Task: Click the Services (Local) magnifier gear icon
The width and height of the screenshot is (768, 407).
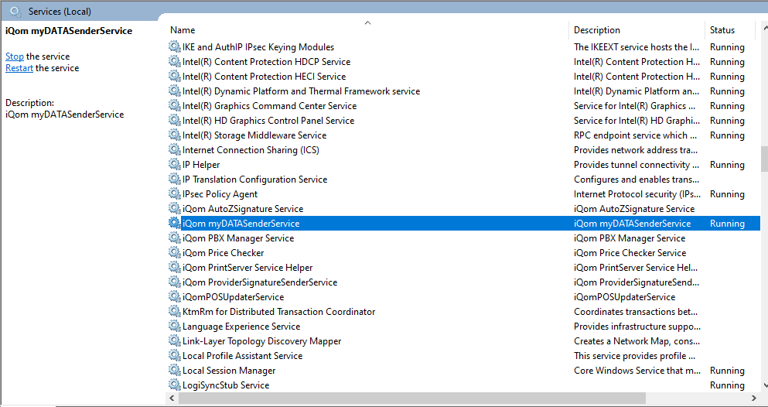Action: point(15,12)
